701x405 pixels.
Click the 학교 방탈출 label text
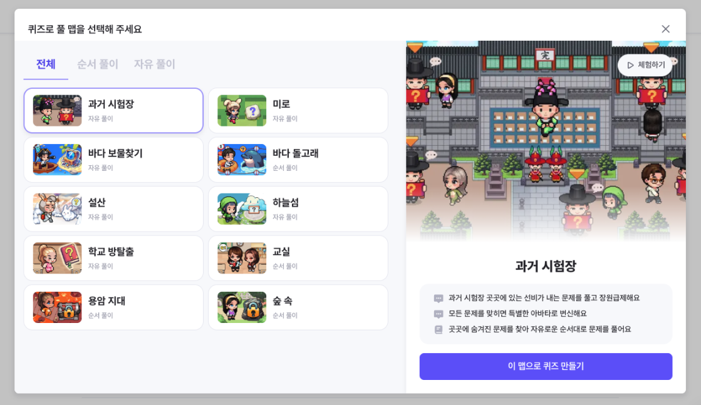[111, 252]
